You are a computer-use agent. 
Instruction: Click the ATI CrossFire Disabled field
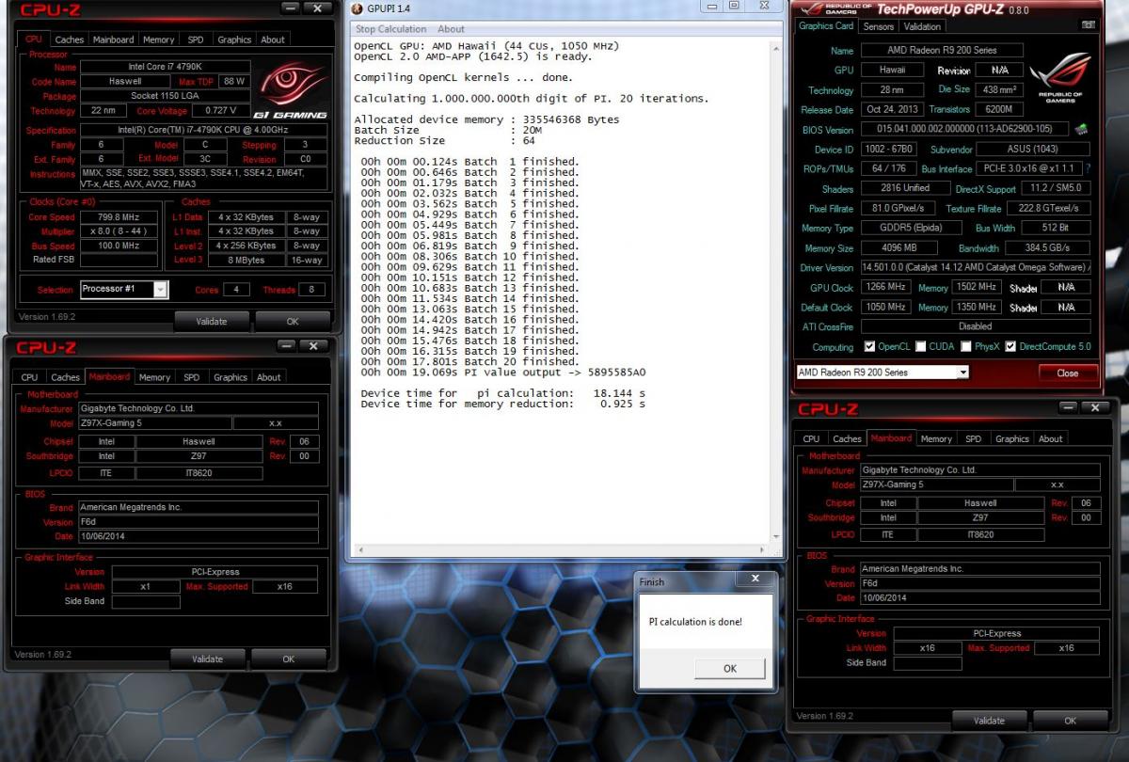[976, 326]
